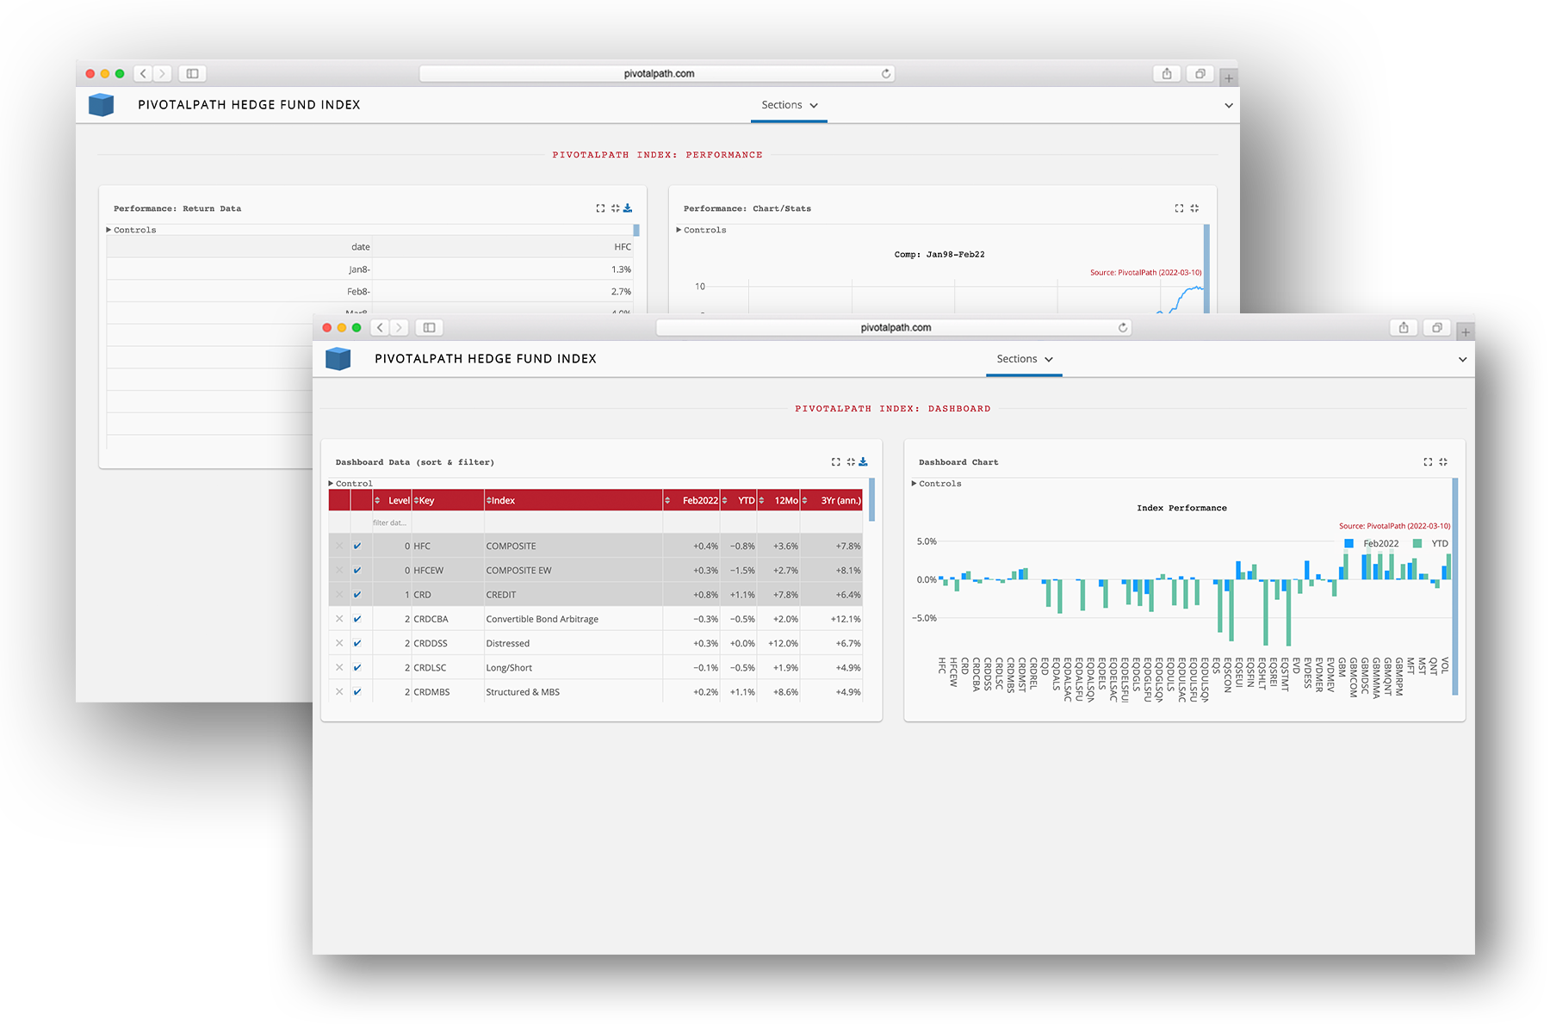Viewport: 1550px width, 1033px height.
Task: Expand the Control disclosure above the data table
Action: tap(350, 484)
